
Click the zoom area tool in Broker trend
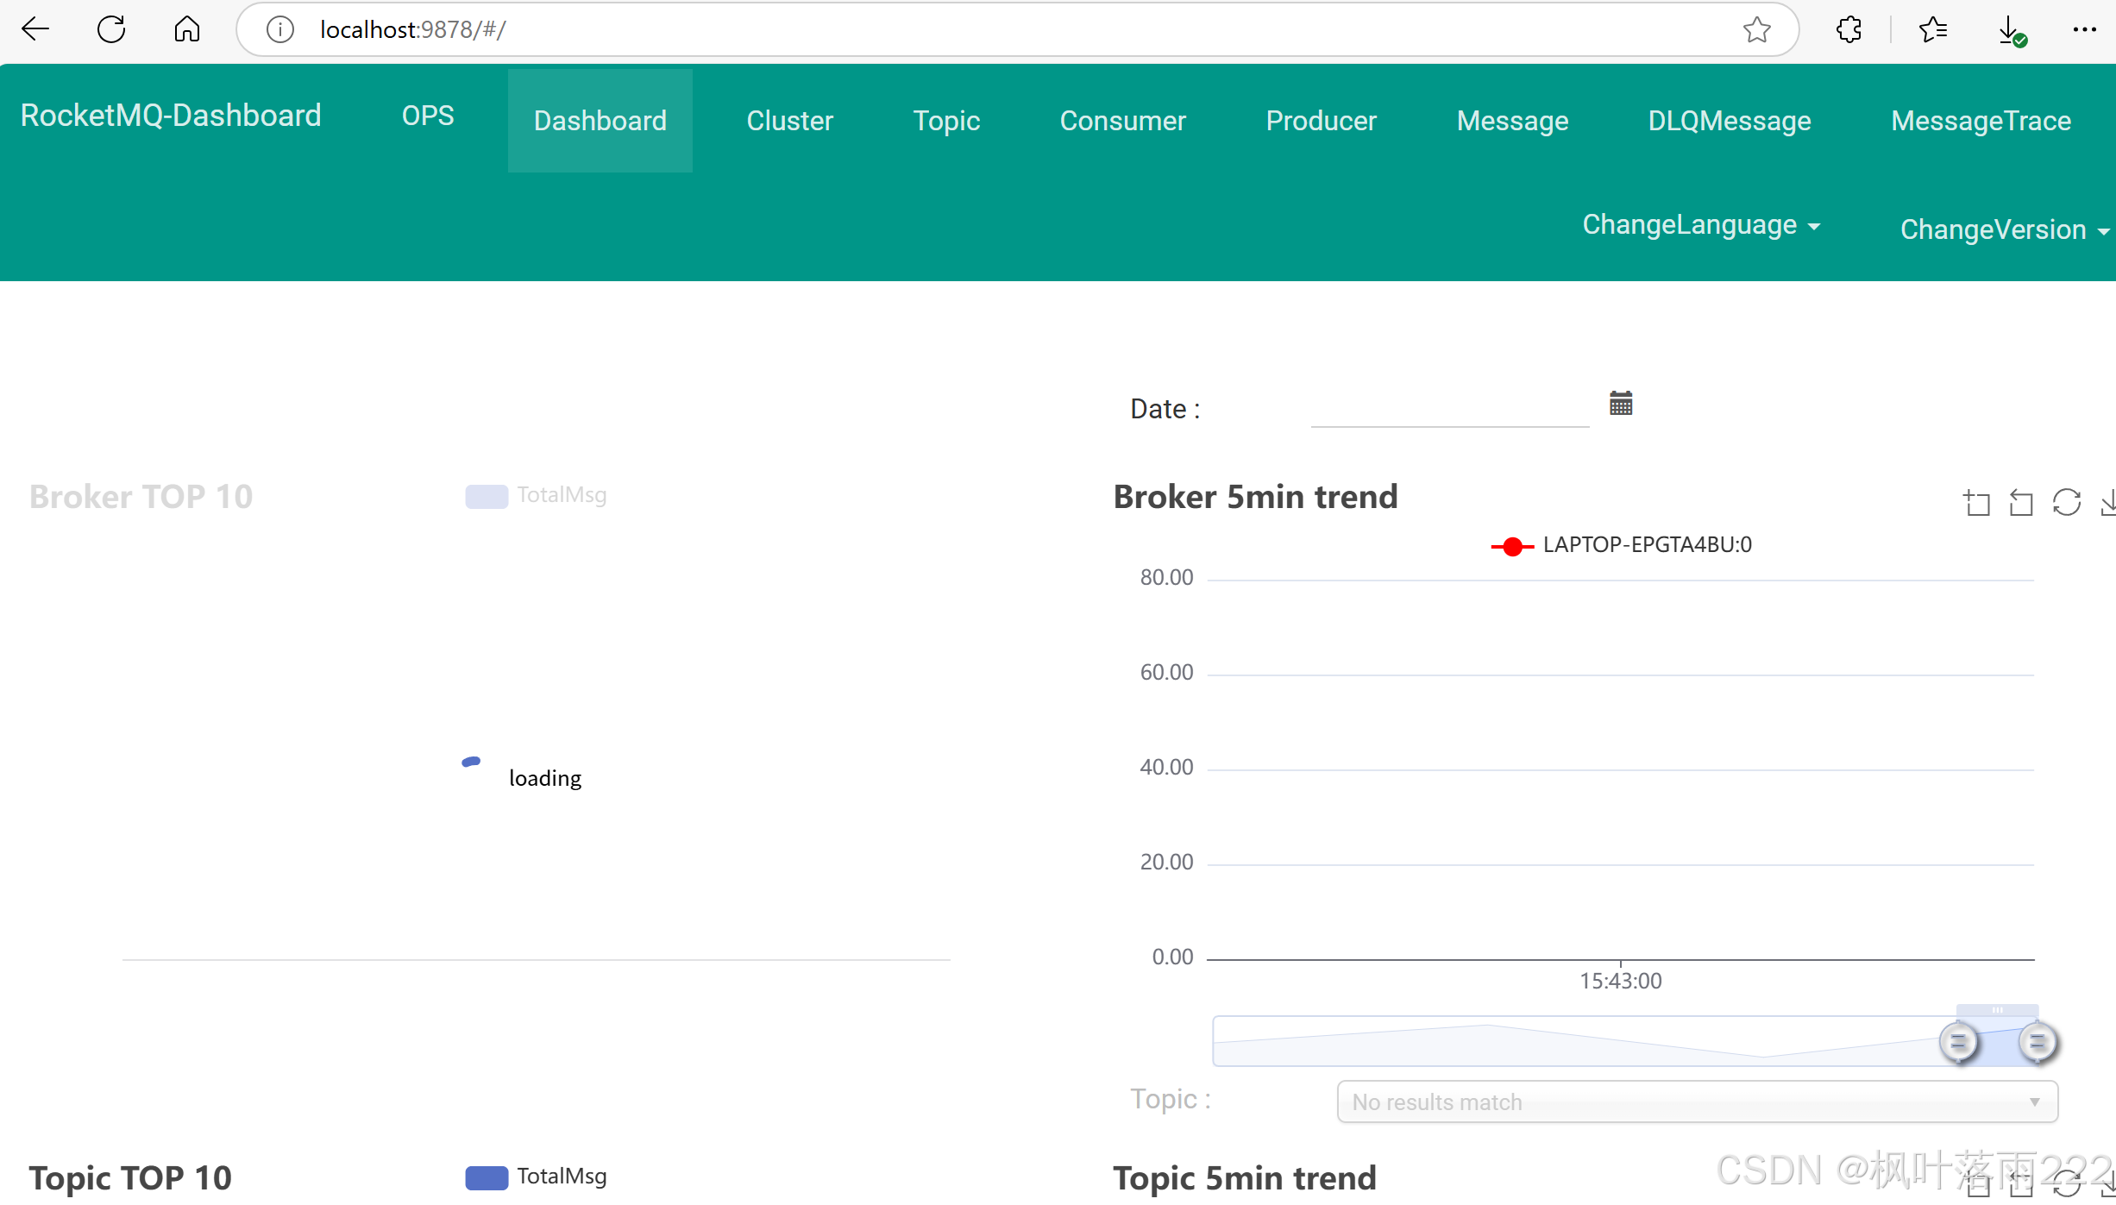click(x=1976, y=503)
